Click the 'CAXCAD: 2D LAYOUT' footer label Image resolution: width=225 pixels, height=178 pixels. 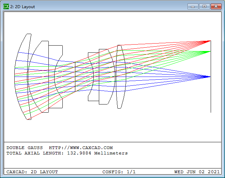[32, 172]
